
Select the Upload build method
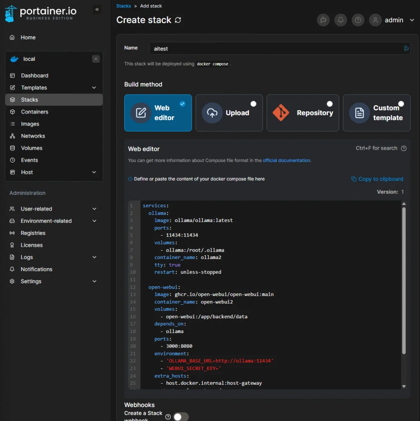pos(229,113)
